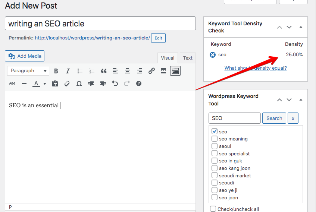Open keyboard shortcuts help icon
The width and height of the screenshot is (316, 212).
(139, 84)
